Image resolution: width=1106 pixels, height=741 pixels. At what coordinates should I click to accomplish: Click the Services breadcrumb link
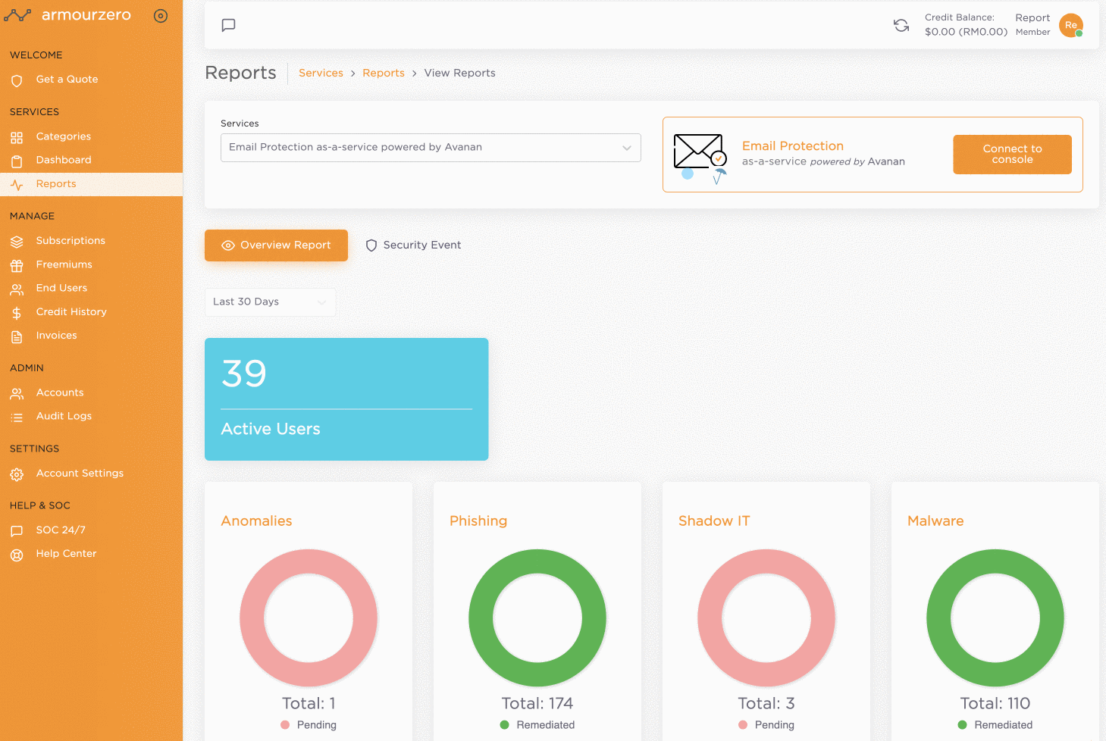tap(321, 73)
